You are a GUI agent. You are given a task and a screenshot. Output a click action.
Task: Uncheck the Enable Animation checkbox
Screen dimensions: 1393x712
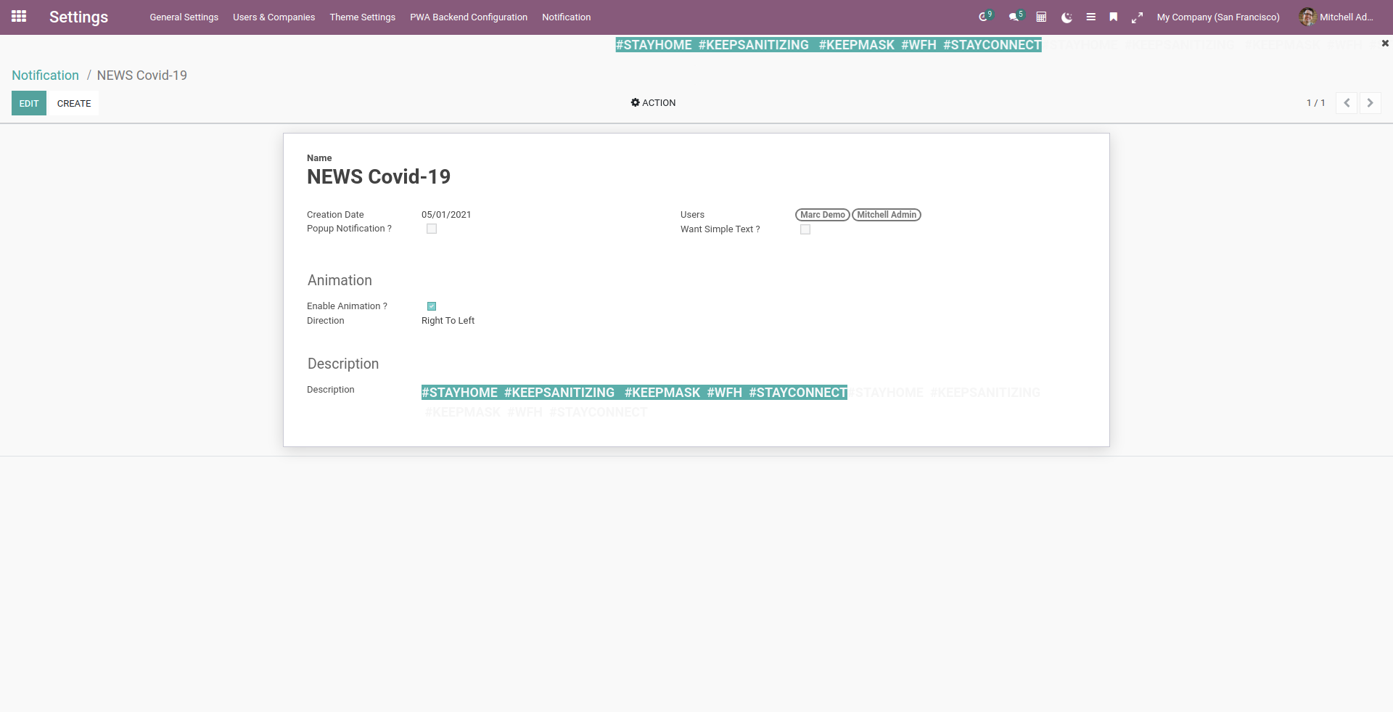coord(432,306)
